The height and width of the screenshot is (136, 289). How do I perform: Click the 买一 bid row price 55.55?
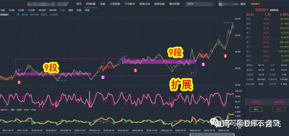click(266, 42)
